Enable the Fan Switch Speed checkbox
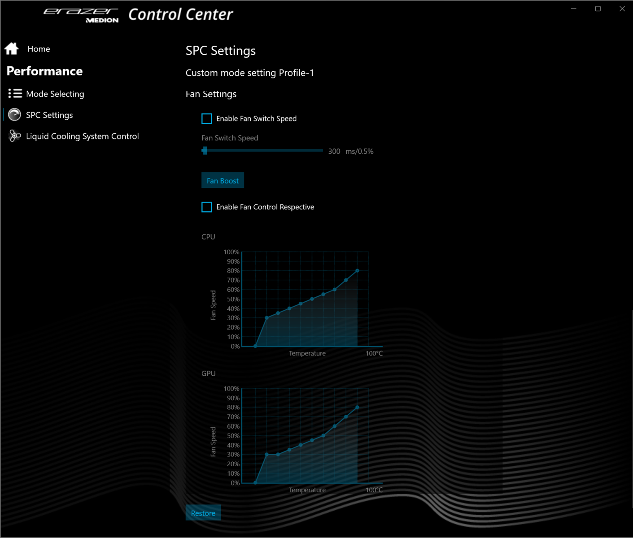 [x=207, y=118]
